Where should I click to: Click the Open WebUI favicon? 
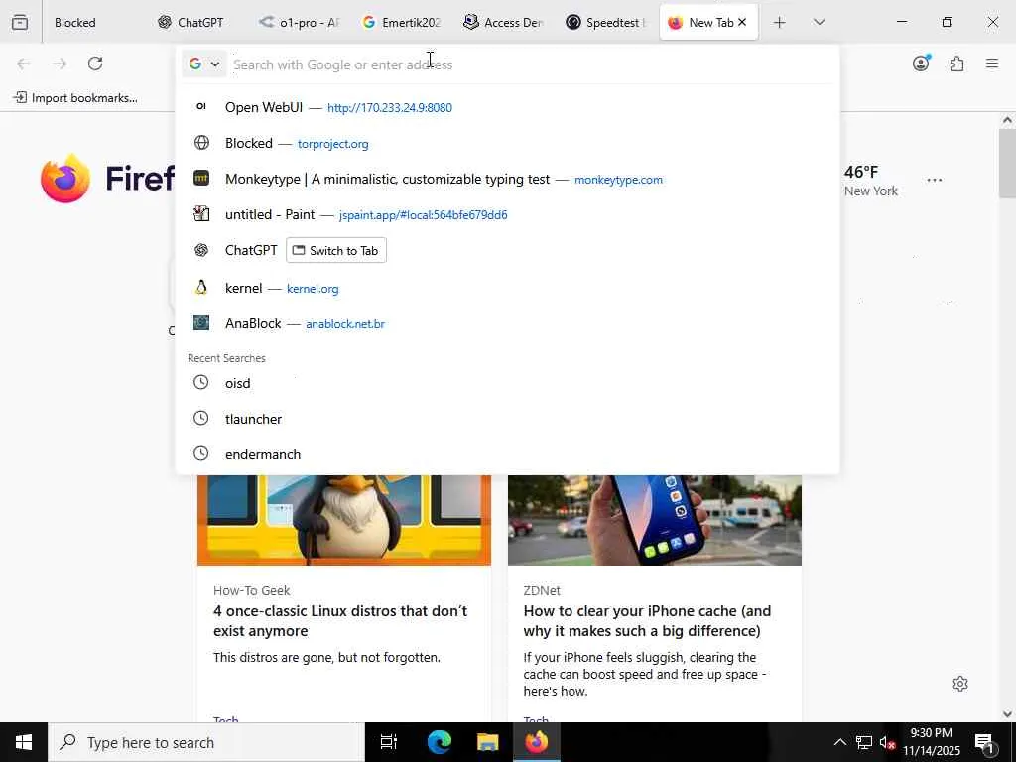click(201, 107)
